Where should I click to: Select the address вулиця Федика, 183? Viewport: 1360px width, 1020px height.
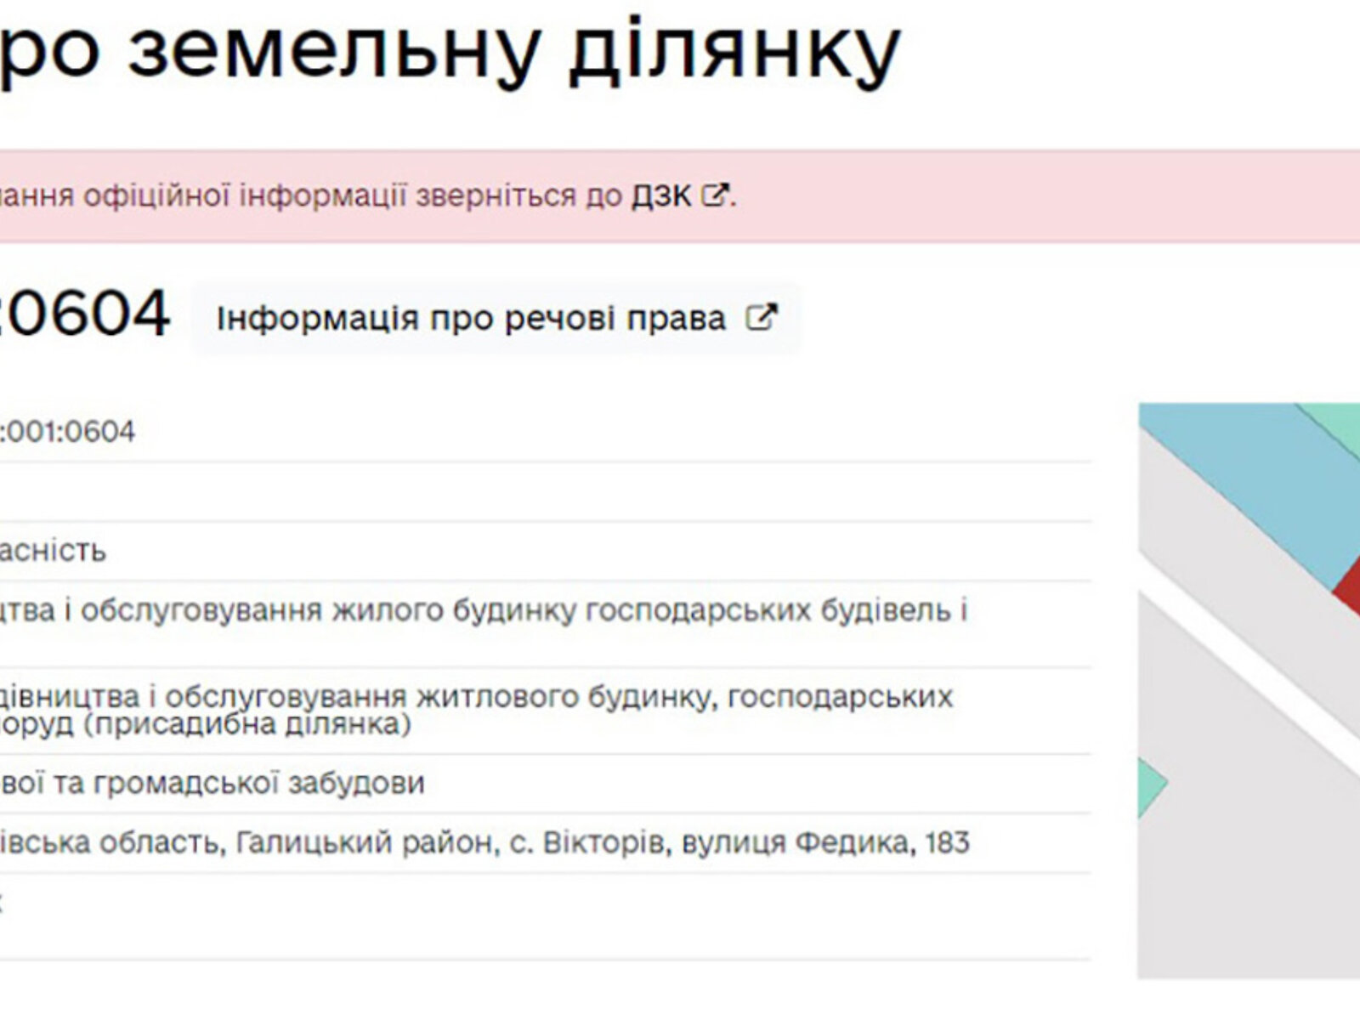point(825,842)
